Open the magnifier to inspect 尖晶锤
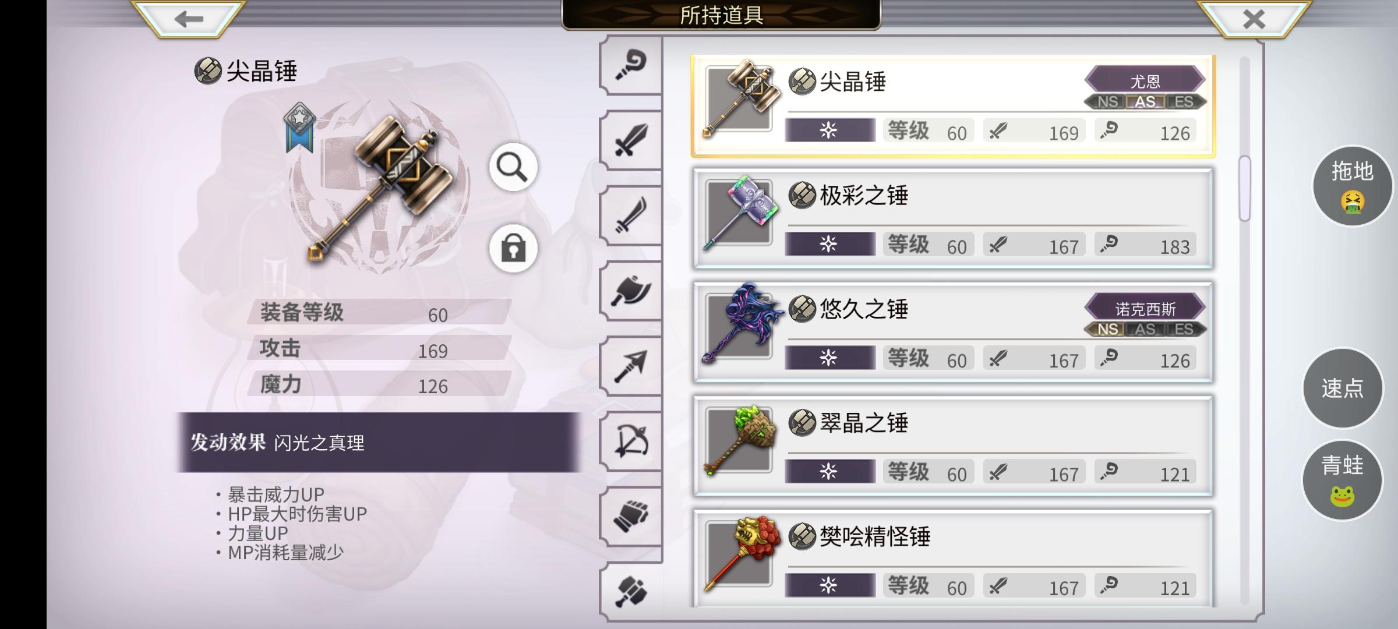The image size is (1398, 629). tap(513, 167)
